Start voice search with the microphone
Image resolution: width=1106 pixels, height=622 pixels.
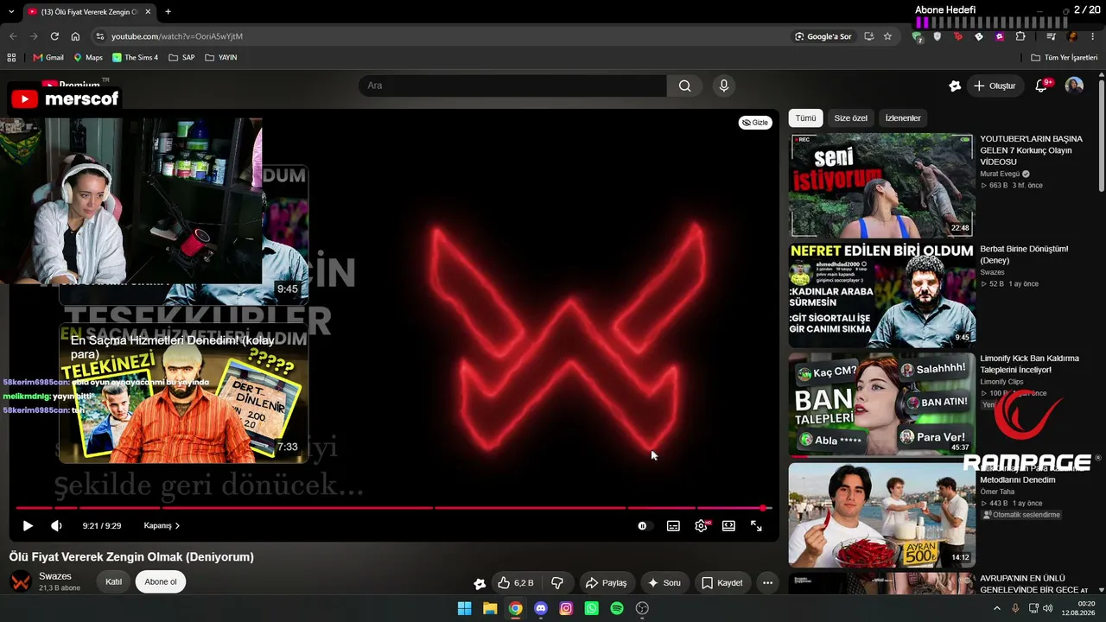[724, 86]
